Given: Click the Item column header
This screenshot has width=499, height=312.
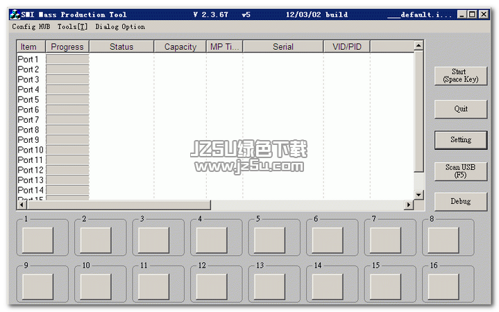Looking at the screenshot, I should 31,46.
